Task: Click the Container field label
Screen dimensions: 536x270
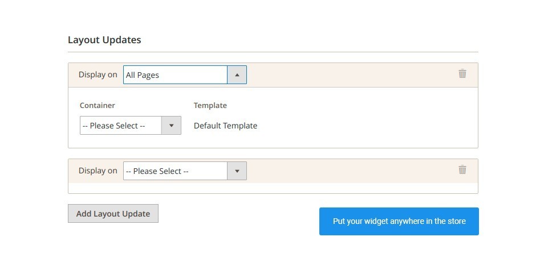Action: (x=97, y=105)
